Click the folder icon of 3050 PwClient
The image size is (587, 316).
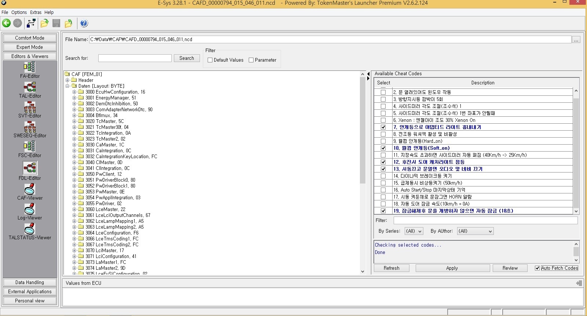(81, 174)
